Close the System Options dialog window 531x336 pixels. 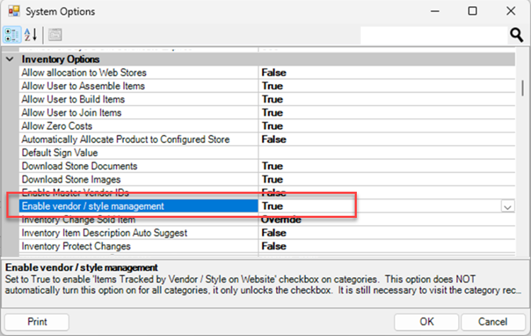click(x=510, y=11)
